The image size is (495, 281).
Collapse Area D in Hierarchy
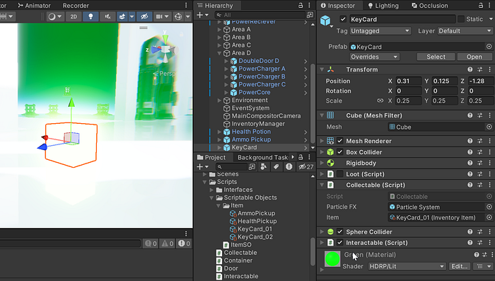(219, 53)
